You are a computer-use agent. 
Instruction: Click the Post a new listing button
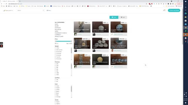(x=174, y=10)
